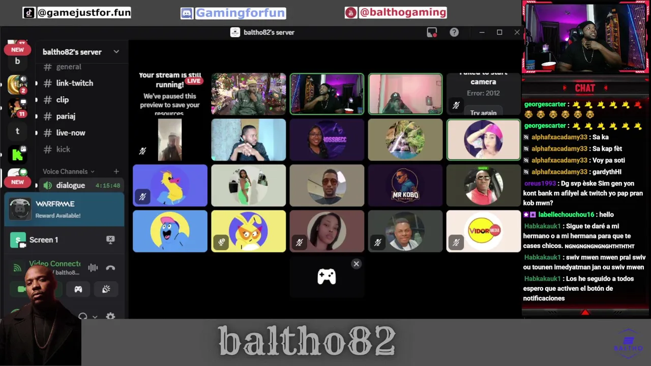Open the soundboard button

click(x=106, y=289)
